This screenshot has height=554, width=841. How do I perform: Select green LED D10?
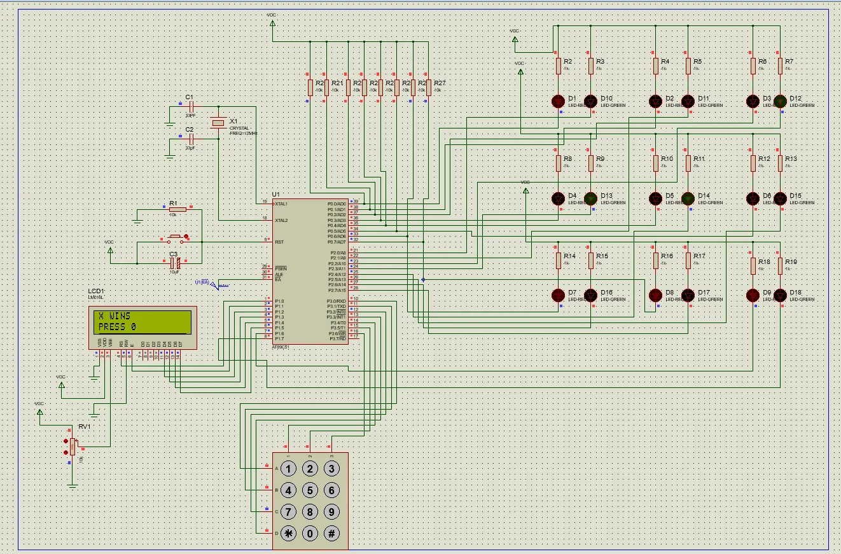click(591, 101)
